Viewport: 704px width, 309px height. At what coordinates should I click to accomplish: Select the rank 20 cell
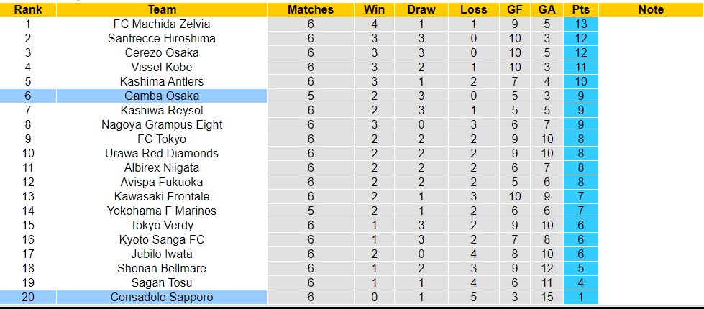coord(28,297)
